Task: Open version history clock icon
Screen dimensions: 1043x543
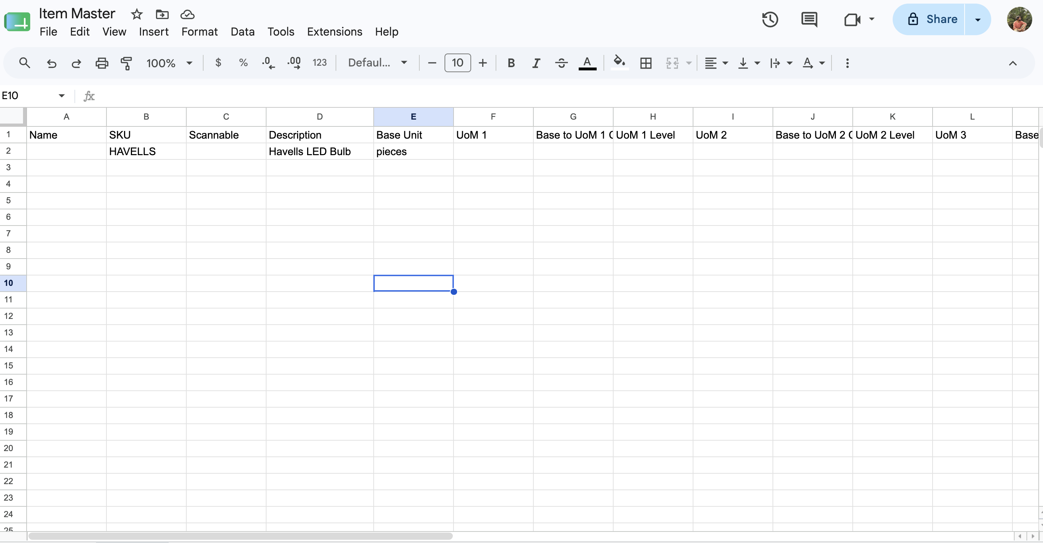Action: (x=770, y=19)
